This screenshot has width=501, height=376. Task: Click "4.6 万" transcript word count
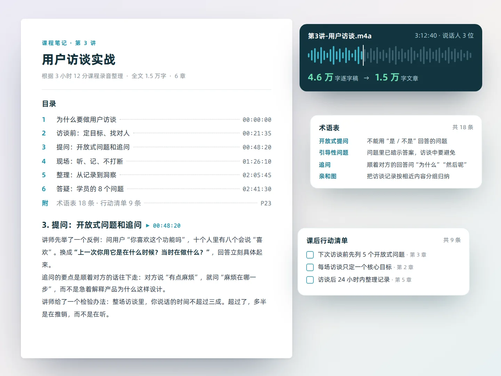pyautogui.click(x=320, y=77)
